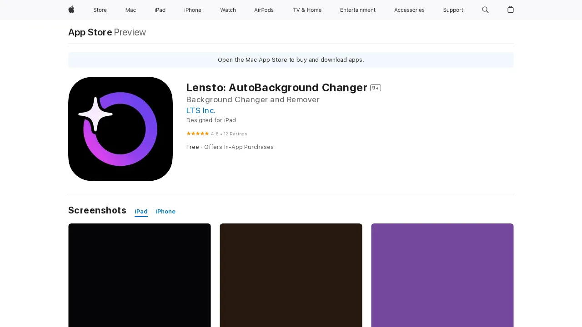This screenshot has width=582, height=327.
Task: Click the App Store heading link
Action: pos(90,32)
